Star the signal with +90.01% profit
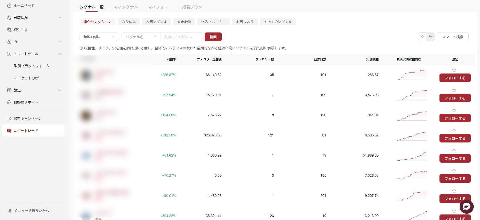The image size is (480, 220). coord(454,191)
